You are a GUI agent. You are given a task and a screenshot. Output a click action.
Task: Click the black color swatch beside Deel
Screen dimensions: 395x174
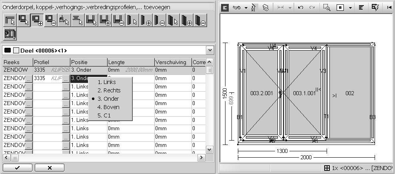click(8, 50)
